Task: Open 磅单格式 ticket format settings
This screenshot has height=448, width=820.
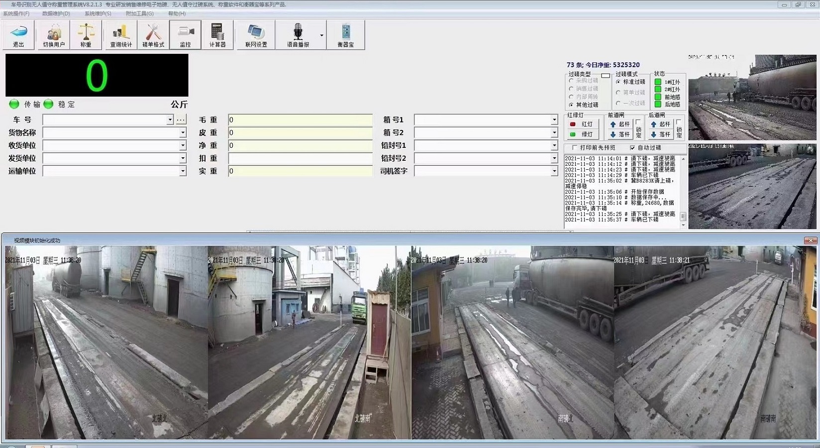Action: (x=152, y=34)
